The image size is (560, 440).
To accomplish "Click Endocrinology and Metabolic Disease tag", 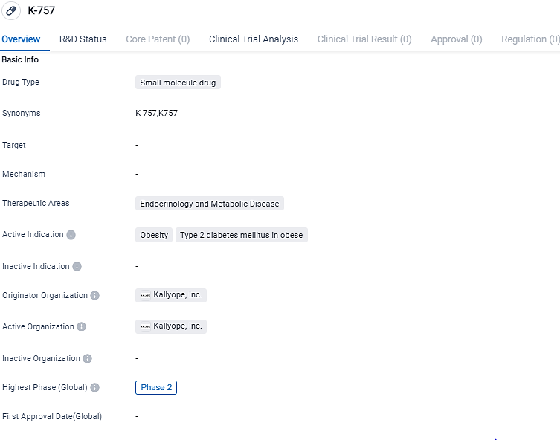I will click(x=210, y=204).
